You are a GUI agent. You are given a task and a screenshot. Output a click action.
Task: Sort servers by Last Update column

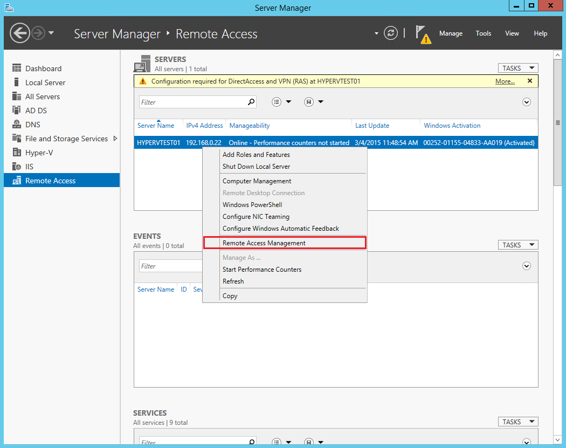(372, 126)
